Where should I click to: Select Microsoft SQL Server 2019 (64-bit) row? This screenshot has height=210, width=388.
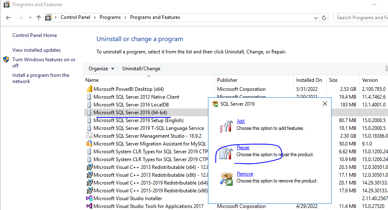147,113
